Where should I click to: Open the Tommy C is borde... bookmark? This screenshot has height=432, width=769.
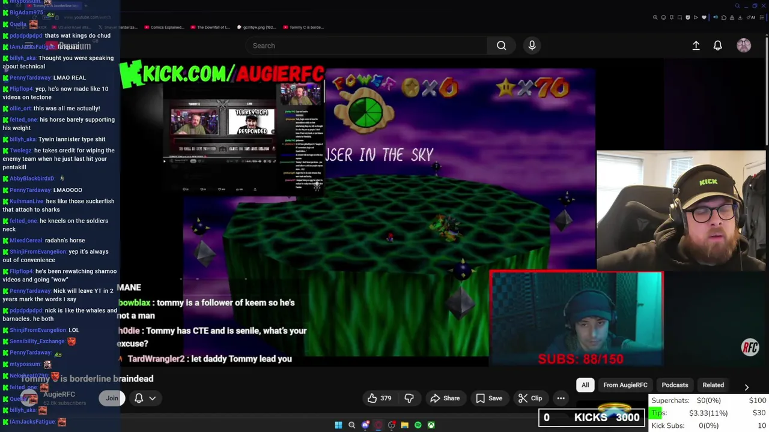tap(303, 27)
